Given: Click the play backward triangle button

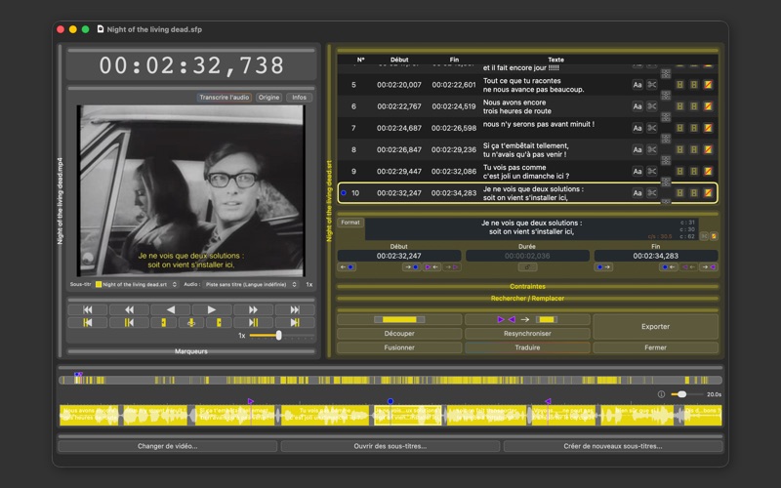Looking at the screenshot, I should coord(170,309).
